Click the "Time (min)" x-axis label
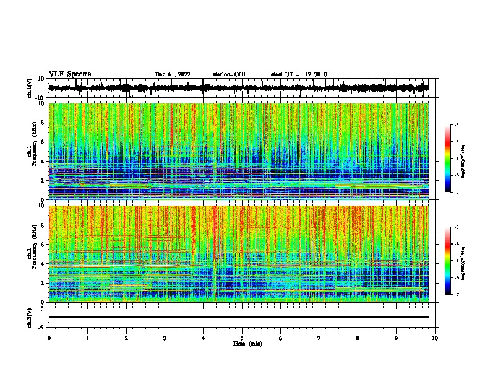490x379 pixels. click(x=247, y=344)
